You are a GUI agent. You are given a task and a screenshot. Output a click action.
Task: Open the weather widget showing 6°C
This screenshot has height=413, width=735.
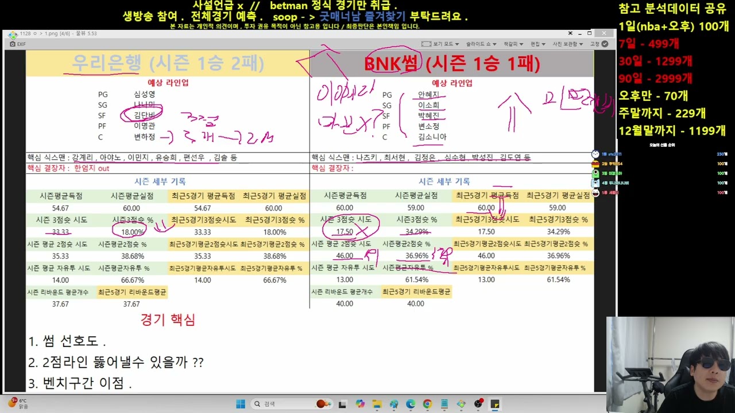pos(17,403)
